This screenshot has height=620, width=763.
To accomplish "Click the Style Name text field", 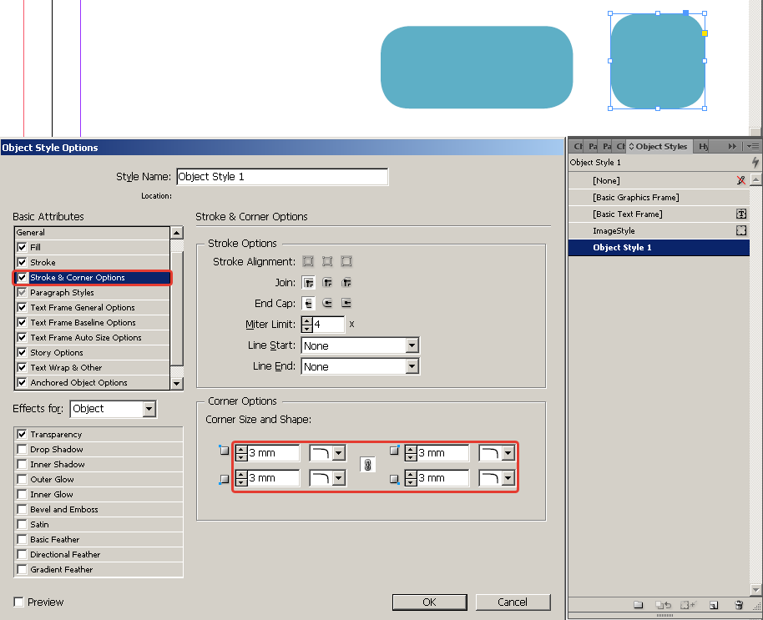I will [x=282, y=177].
